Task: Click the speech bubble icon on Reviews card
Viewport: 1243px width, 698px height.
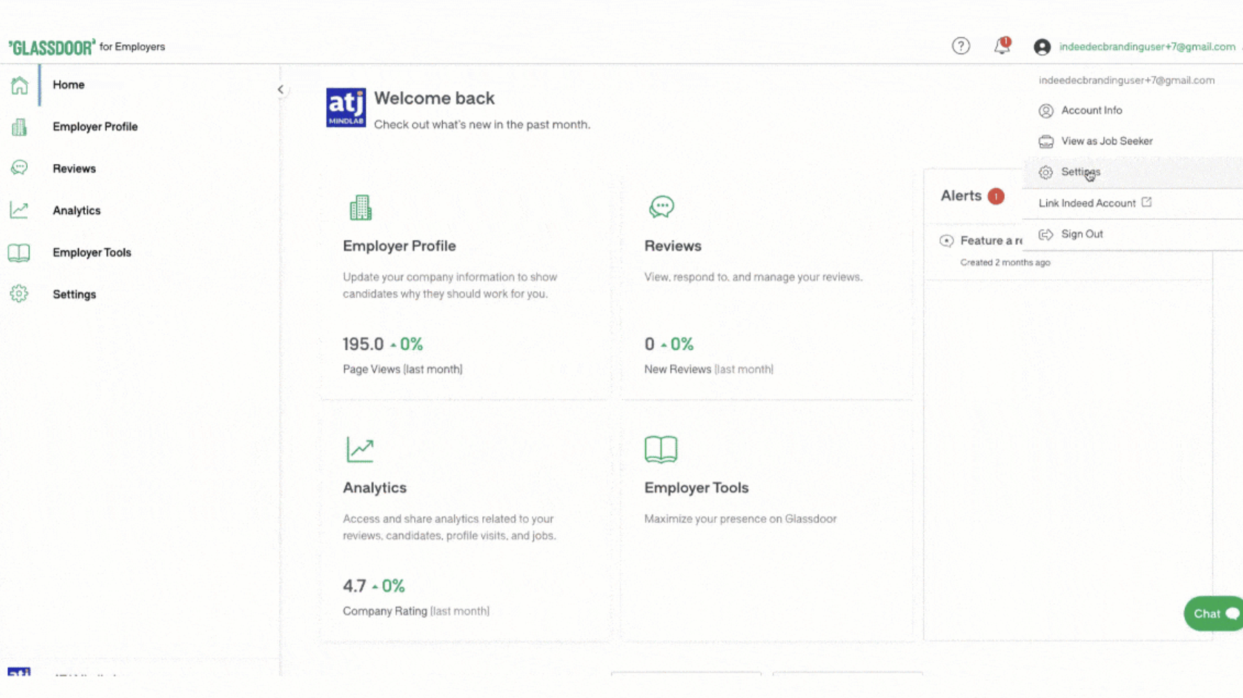Action: [x=661, y=207]
